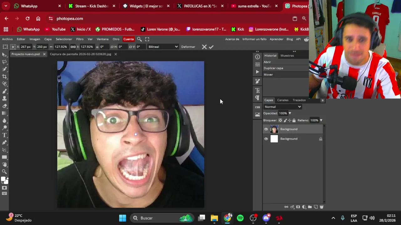
Task: Hide the top Background layer eye
Action: (x=266, y=129)
